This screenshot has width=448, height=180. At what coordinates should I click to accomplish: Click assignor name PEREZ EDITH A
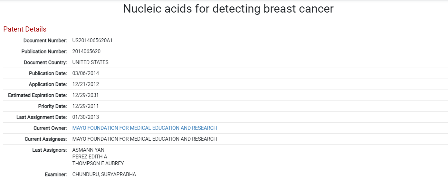[x=90, y=157]
